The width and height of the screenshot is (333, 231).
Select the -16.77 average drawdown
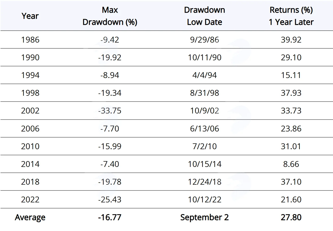[x=110, y=217]
